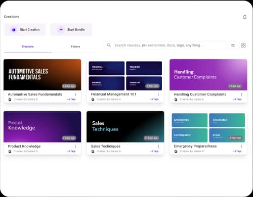The height and width of the screenshot is (197, 253).
Task: Focus the search courses input field
Action: tap(165, 45)
